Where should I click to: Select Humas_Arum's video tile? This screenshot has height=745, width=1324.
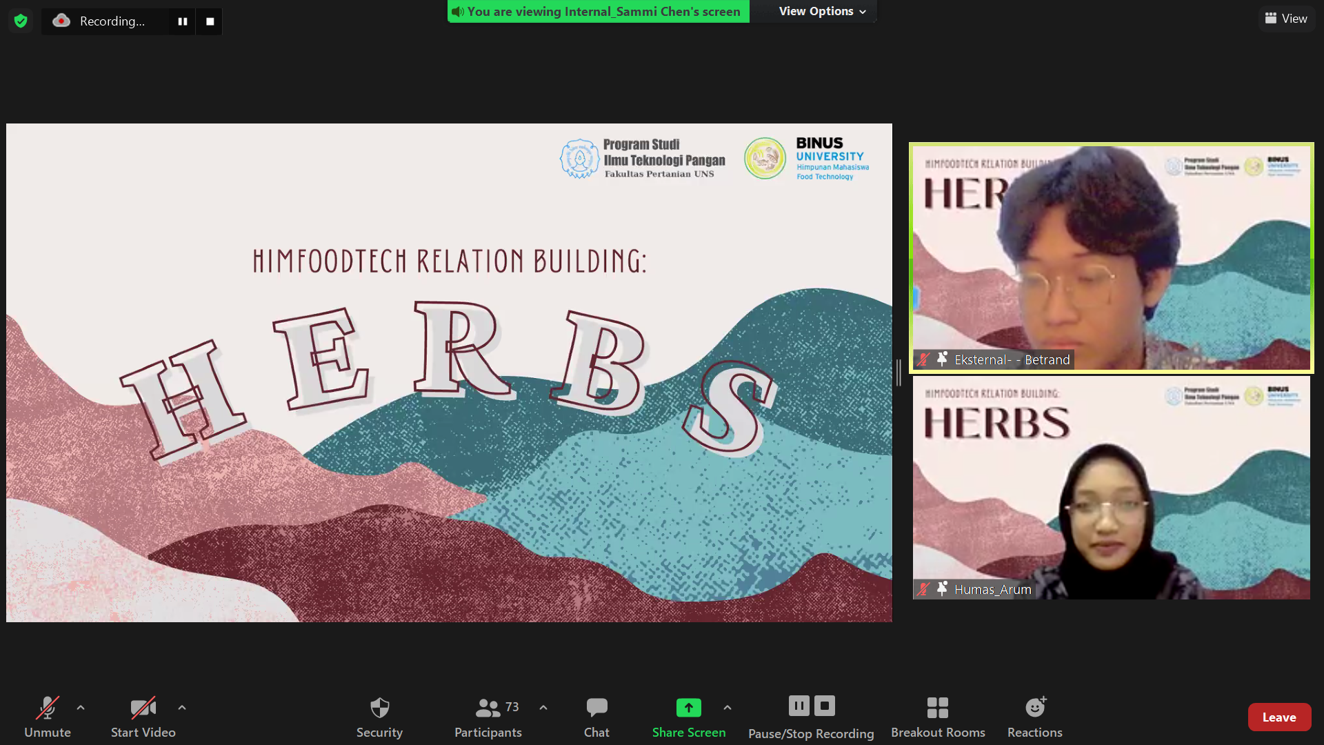(x=1112, y=488)
